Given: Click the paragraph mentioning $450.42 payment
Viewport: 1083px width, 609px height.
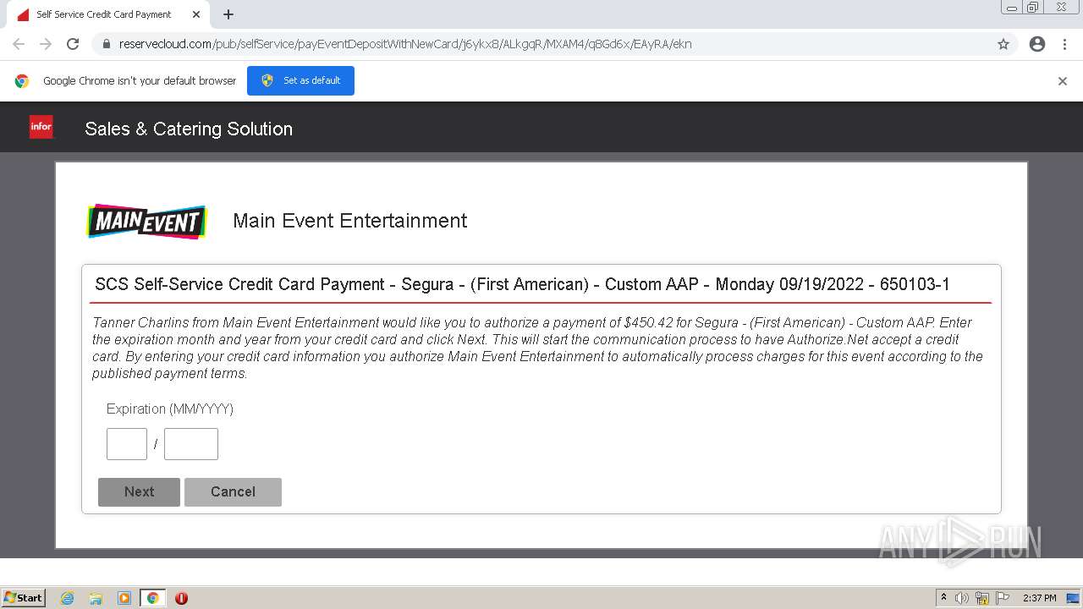Looking at the screenshot, I should pos(537,348).
